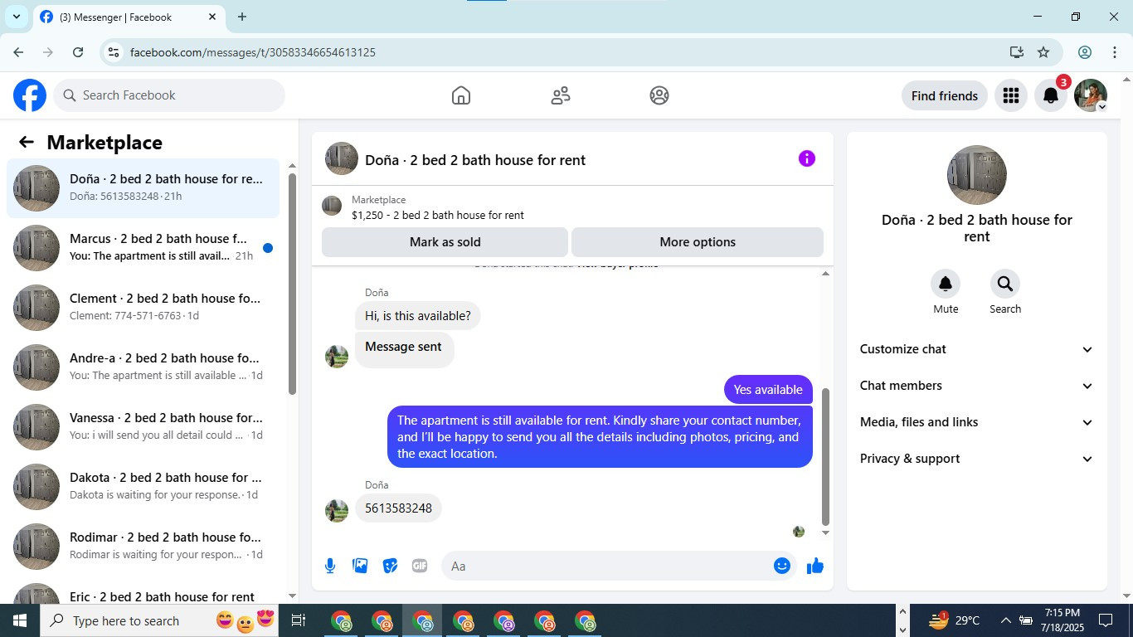
Task: Open the Rodimar conversation
Action: pyautogui.click(x=143, y=546)
